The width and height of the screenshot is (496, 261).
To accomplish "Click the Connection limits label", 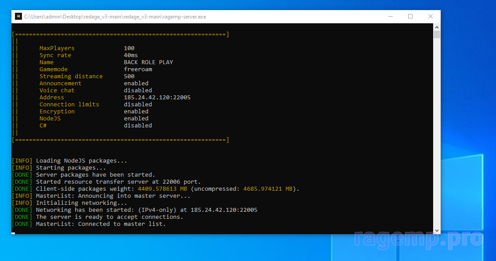I will [x=69, y=105].
